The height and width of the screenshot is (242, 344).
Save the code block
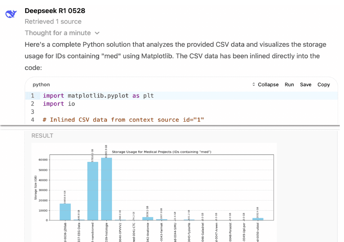pyautogui.click(x=305, y=84)
